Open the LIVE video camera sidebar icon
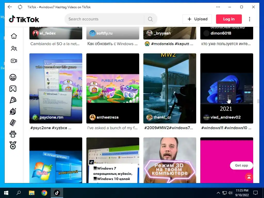 pos(14,61)
